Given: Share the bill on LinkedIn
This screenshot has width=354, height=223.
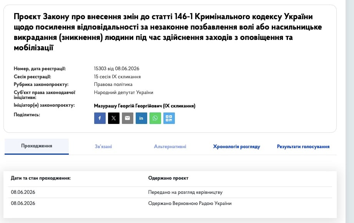Looking at the screenshot, I should coord(141,118).
